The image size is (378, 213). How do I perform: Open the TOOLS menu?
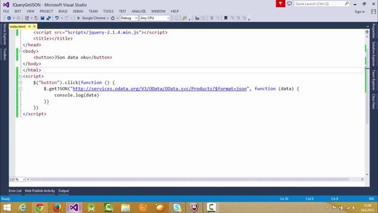(108, 11)
